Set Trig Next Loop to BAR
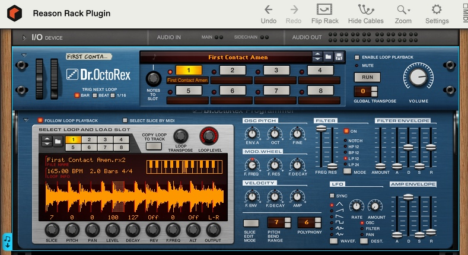 pyautogui.click(x=77, y=95)
